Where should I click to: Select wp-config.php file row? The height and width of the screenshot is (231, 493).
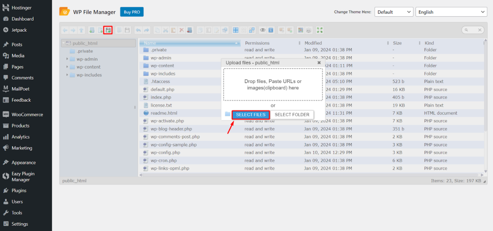[x=311, y=153]
